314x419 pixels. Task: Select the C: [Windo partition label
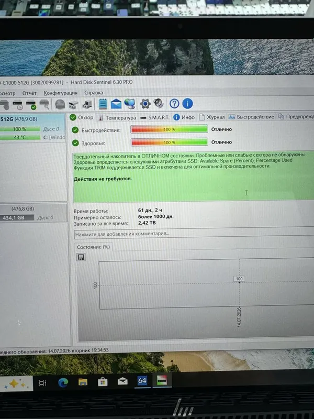[x=54, y=137]
